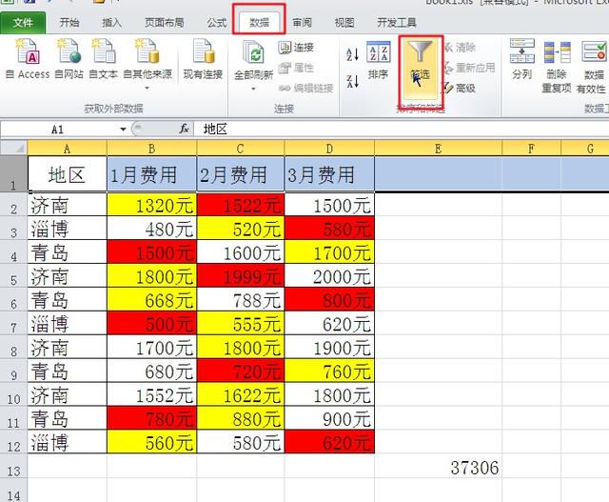The height and width of the screenshot is (502, 609).
Task: Click cell E13 showing 37306
Action: (x=438, y=467)
